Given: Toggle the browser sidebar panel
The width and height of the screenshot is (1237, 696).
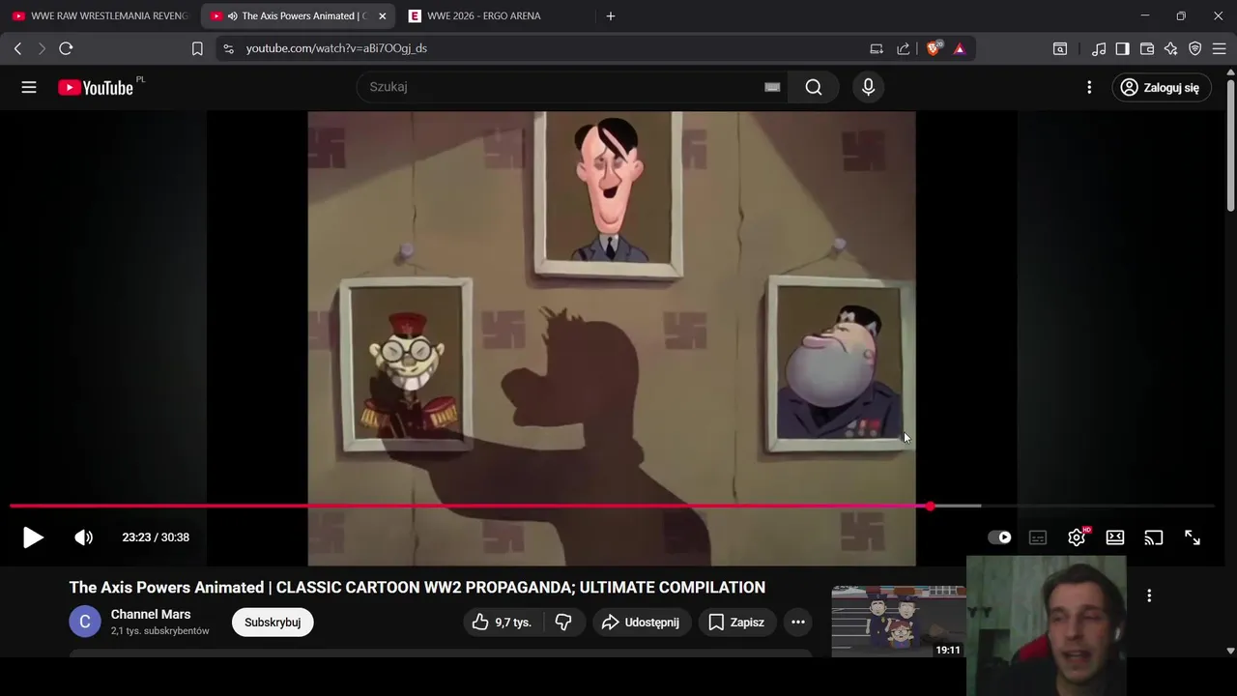Looking at the screenshot, I should tap(1122, 48).
